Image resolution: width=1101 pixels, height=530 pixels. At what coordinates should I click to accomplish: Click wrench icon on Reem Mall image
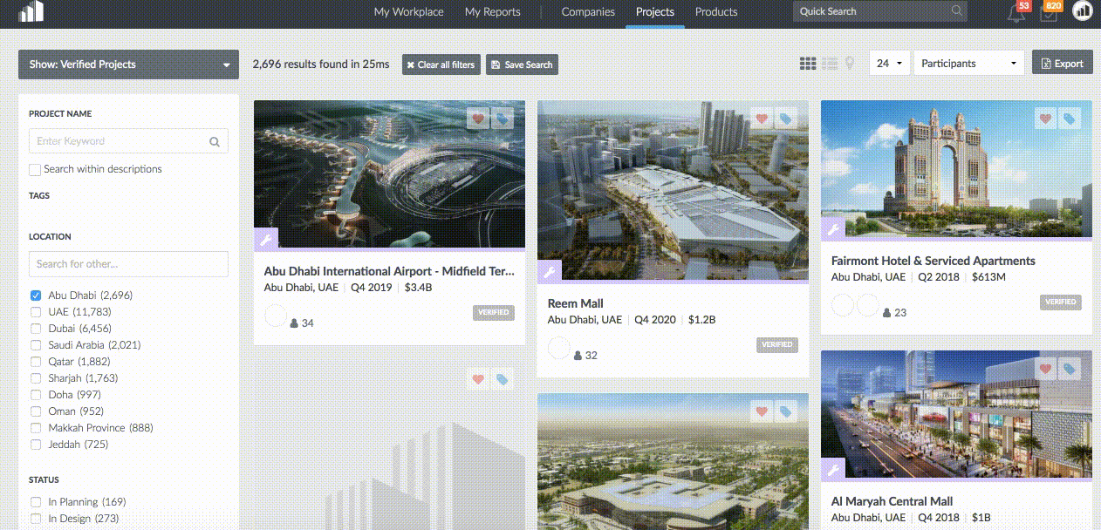coord(549,271)
